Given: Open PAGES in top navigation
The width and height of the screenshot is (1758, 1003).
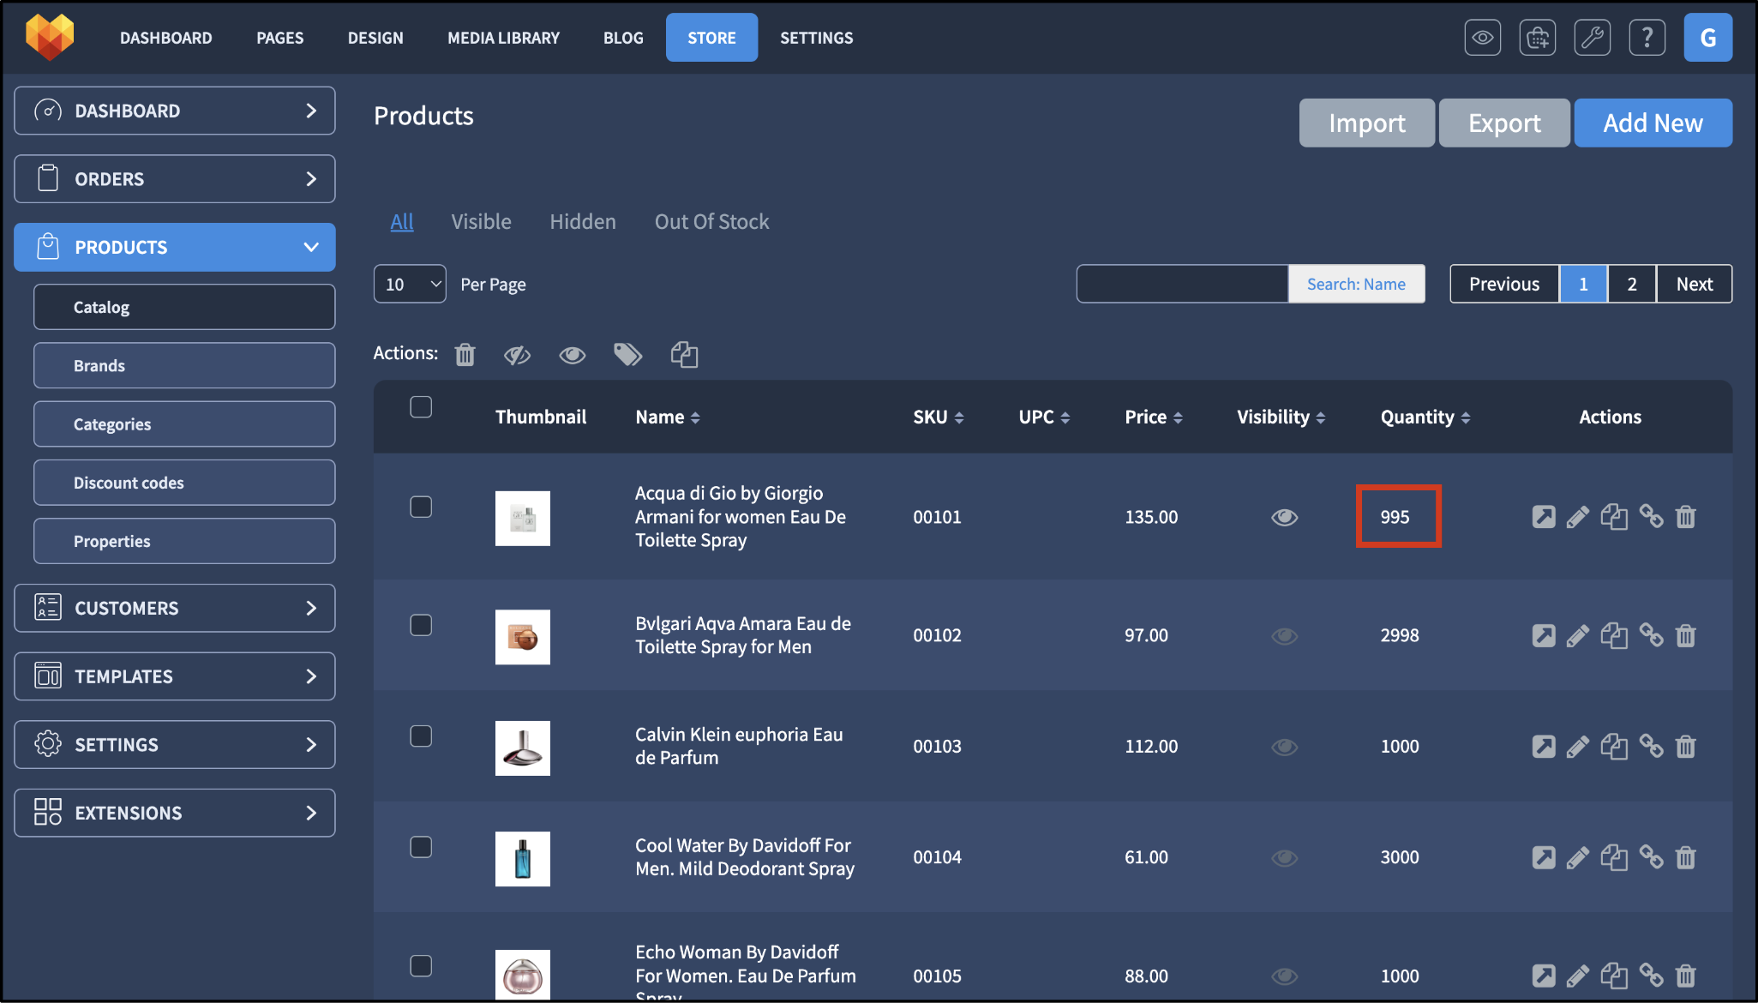Looking at the screenshot, I should pyautogui.click(x=279, y=38).
